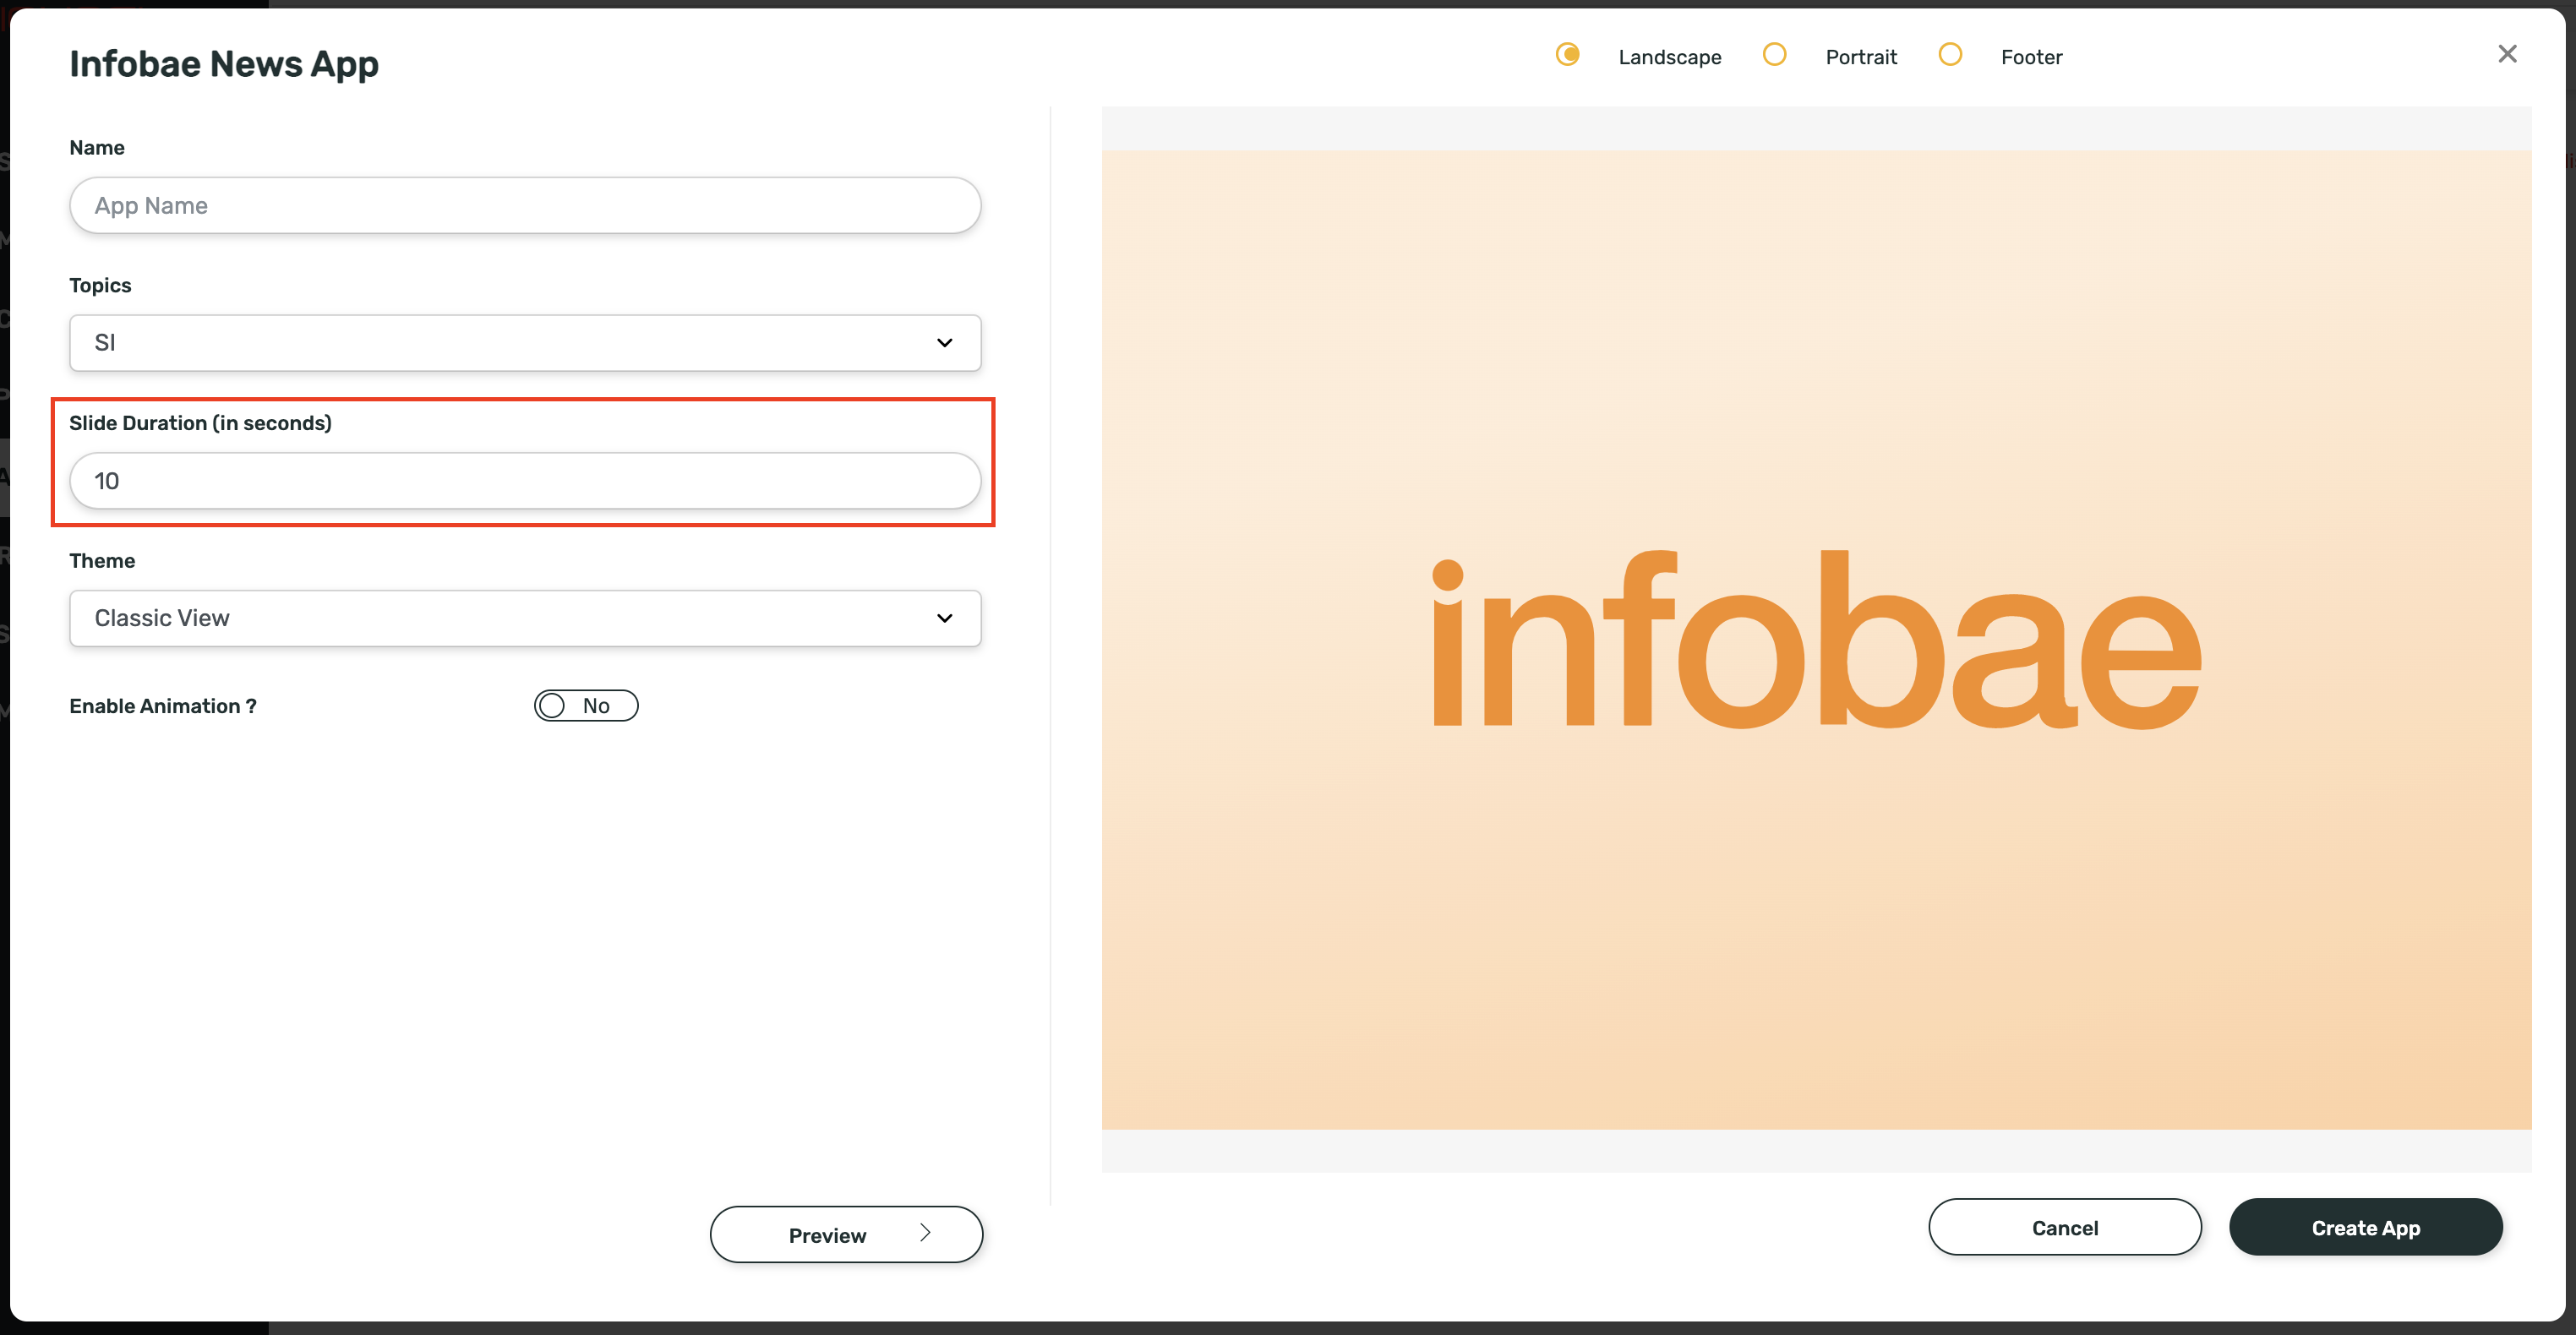Select the Portrait orientation radio button
The width and height of the screenshot is (2576, 1335).
pos(1774,54)
